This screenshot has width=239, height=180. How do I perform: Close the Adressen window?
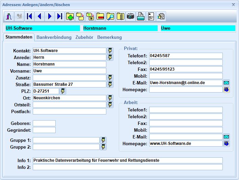(x=233, y=5)
